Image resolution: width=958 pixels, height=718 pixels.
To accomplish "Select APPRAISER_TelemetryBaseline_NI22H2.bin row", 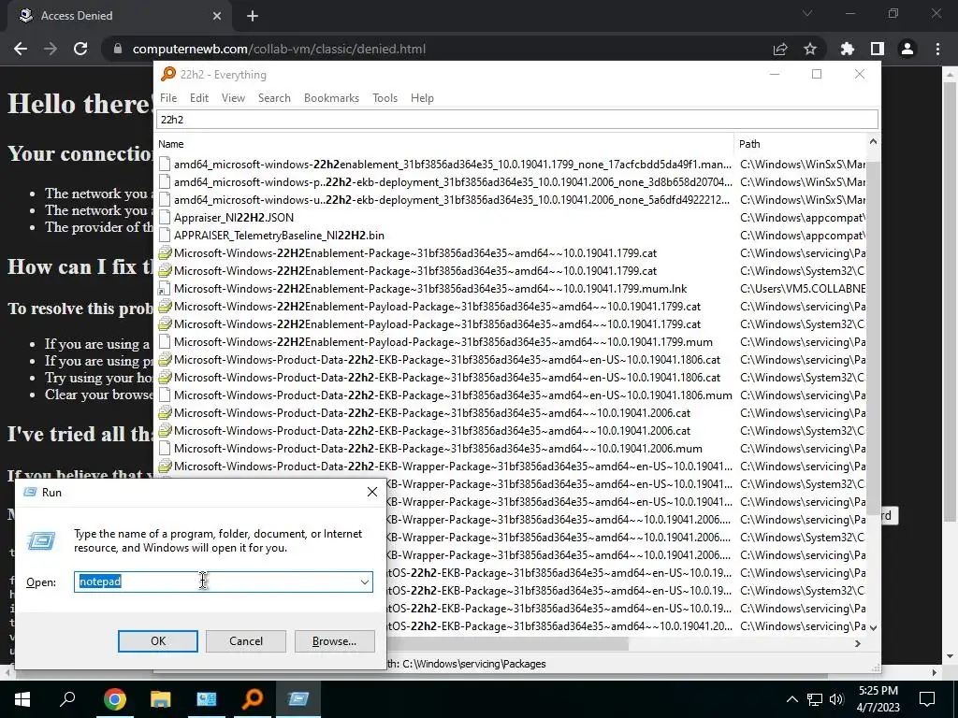I will [x=511, y=235].
